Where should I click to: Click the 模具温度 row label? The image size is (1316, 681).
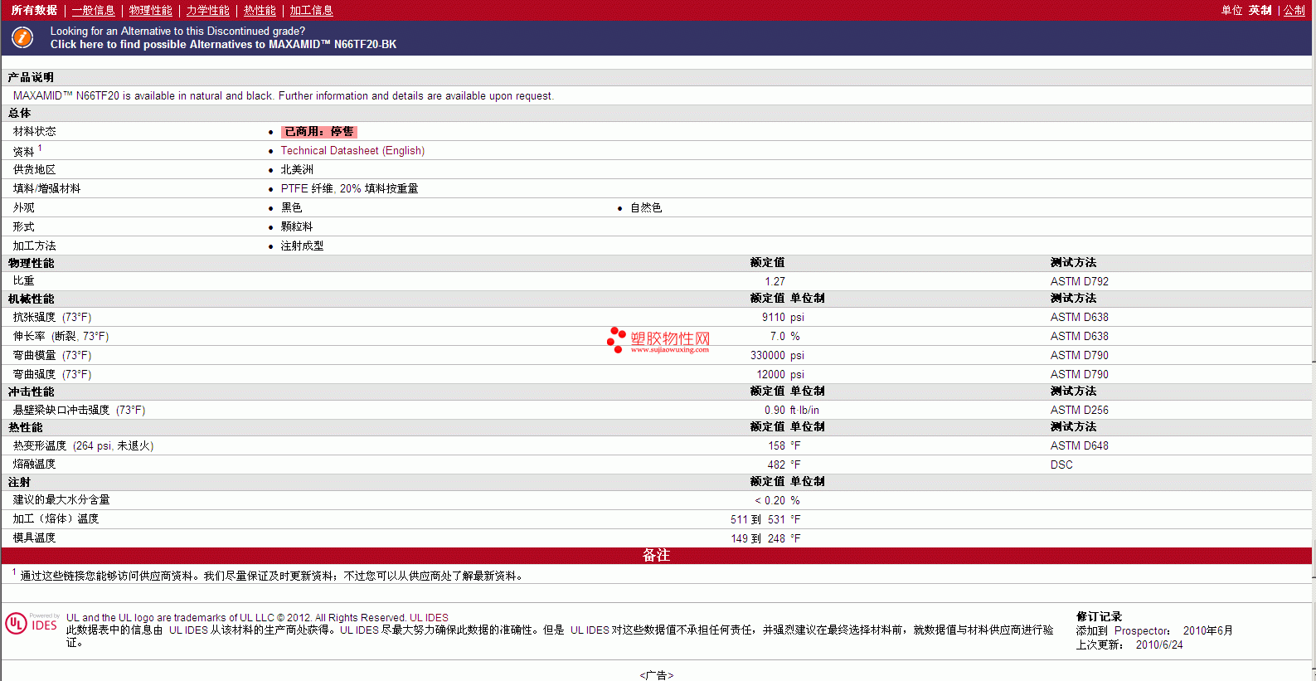coord(35,538)
